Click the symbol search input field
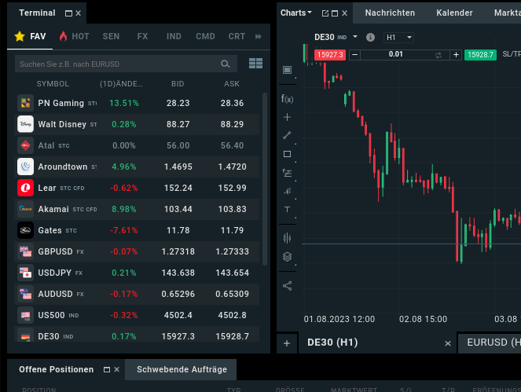Screen dimensions: 521x392 126,64
